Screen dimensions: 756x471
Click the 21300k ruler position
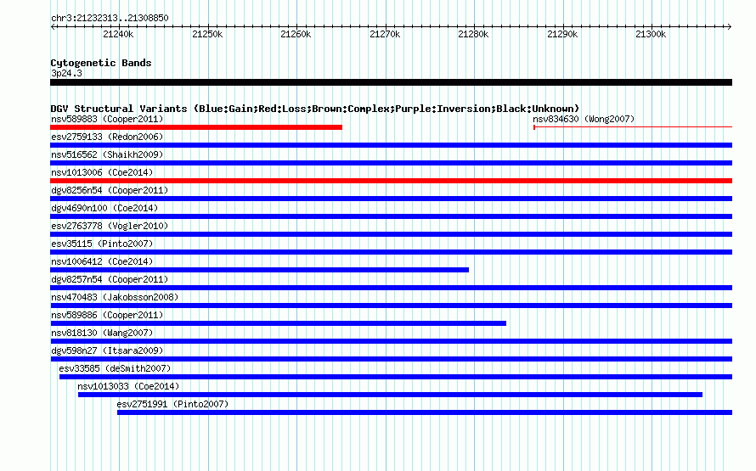[651, 34]
